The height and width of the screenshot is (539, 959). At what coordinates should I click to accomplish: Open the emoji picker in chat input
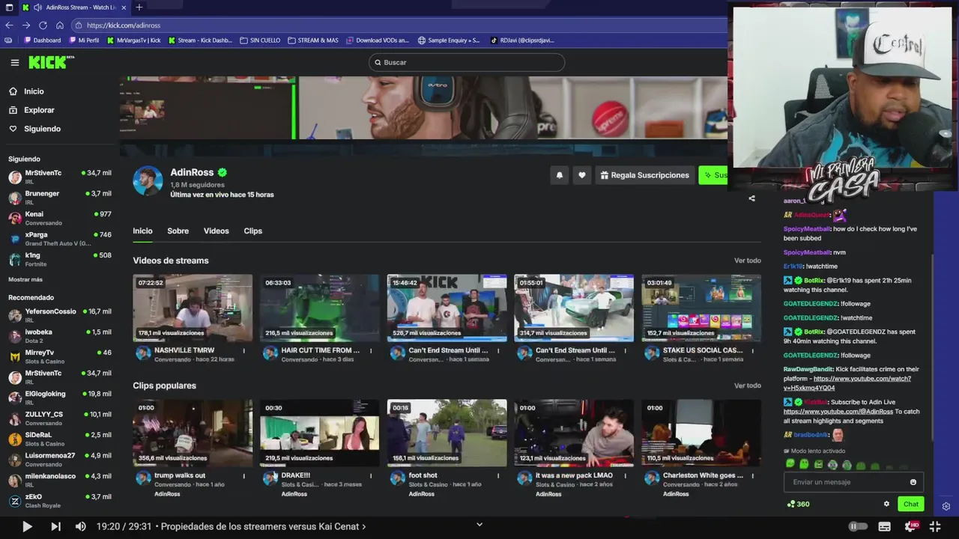tap(913, 482)
